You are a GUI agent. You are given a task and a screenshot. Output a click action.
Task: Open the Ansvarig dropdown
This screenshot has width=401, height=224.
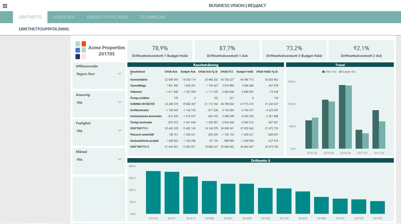[99, 102]
